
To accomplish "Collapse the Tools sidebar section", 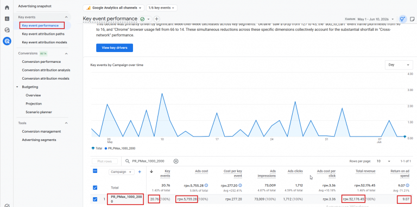I will 66,123.
